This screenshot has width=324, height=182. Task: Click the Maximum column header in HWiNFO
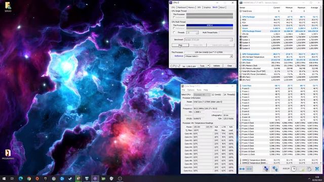pyautogui.click(x=301, y=8)
